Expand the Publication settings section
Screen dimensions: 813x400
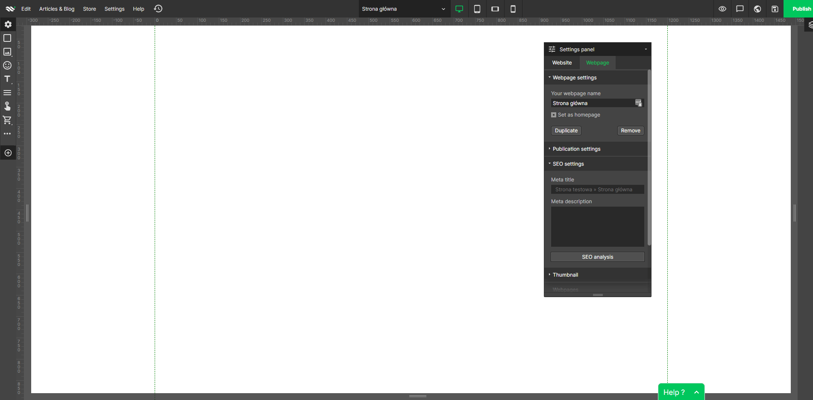pyautogui.click(x=576, y=149)
